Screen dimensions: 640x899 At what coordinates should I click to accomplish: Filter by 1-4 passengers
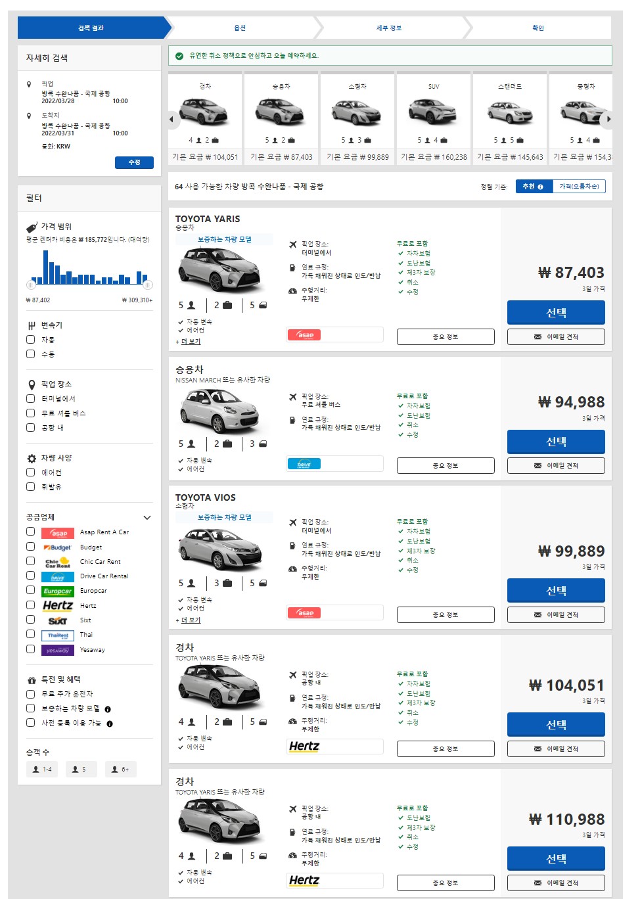[x=42, y=770]
